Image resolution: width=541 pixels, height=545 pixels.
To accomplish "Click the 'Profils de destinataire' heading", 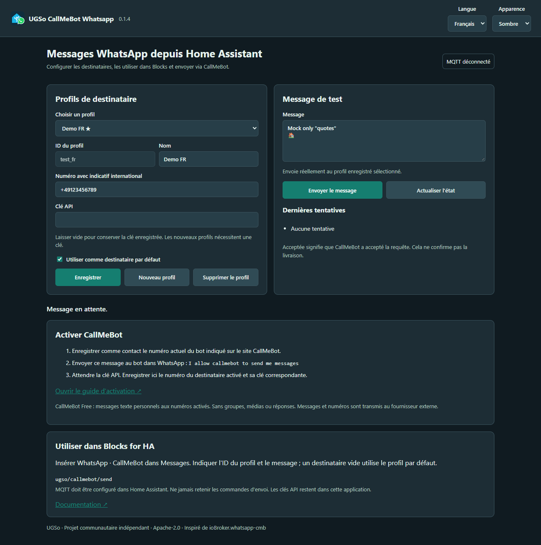I will pos(96,99).
